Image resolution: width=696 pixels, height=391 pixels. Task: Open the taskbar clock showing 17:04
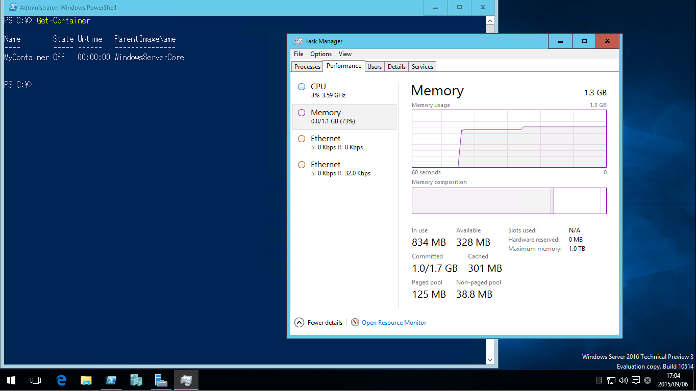[x=673, y=380]
